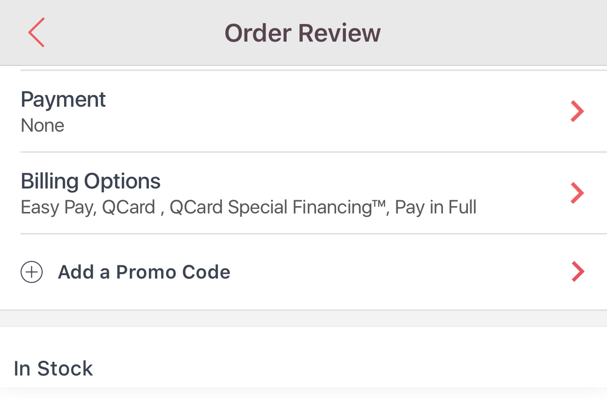The width and height of the screenshot is (607, 399).
Task: Open Payment using its red chevron
Action: click(578, 112)
